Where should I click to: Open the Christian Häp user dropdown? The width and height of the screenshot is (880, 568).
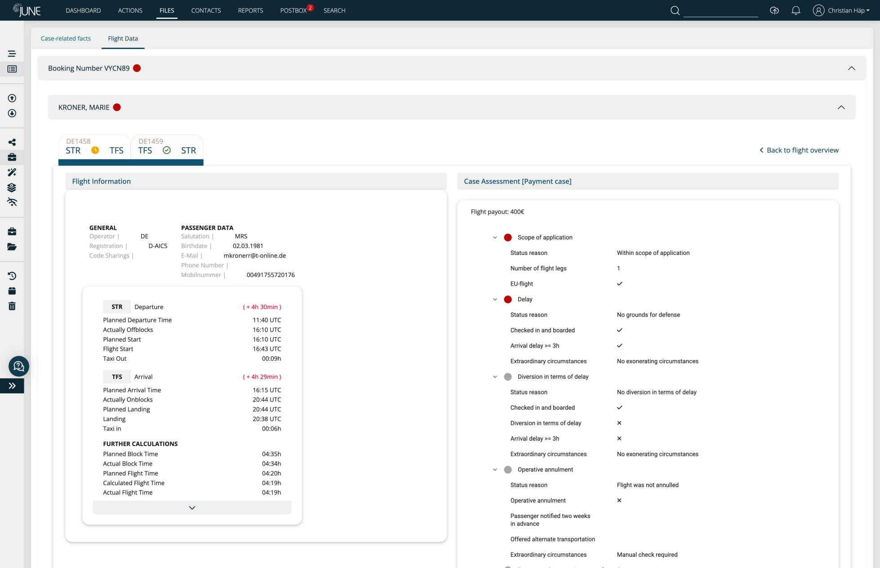coord(841,10)
